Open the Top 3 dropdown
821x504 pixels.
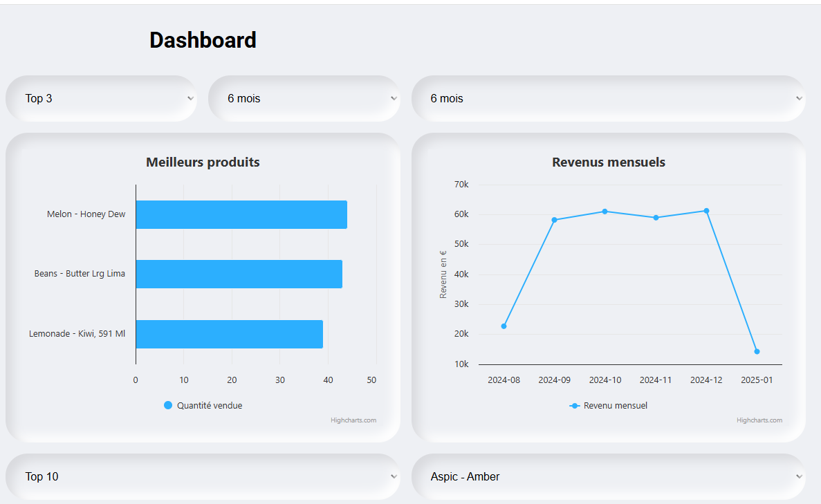[101, 98]
